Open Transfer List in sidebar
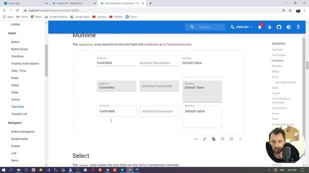309x173 pixels. point(19,114)
